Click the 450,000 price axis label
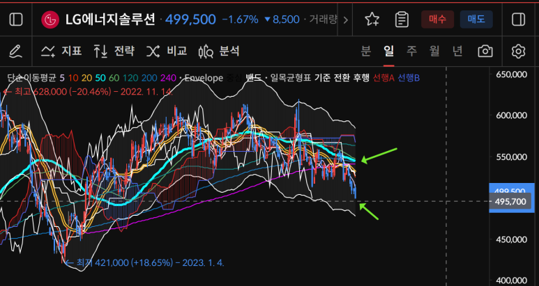The width and height of the screenshot is (539, 286). coord(512,239)
